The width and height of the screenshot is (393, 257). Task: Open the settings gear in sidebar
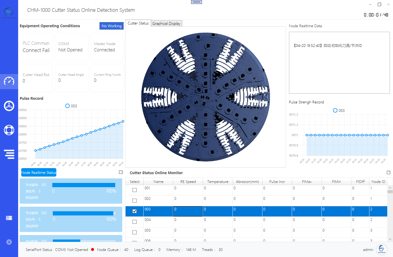(9, 242)
